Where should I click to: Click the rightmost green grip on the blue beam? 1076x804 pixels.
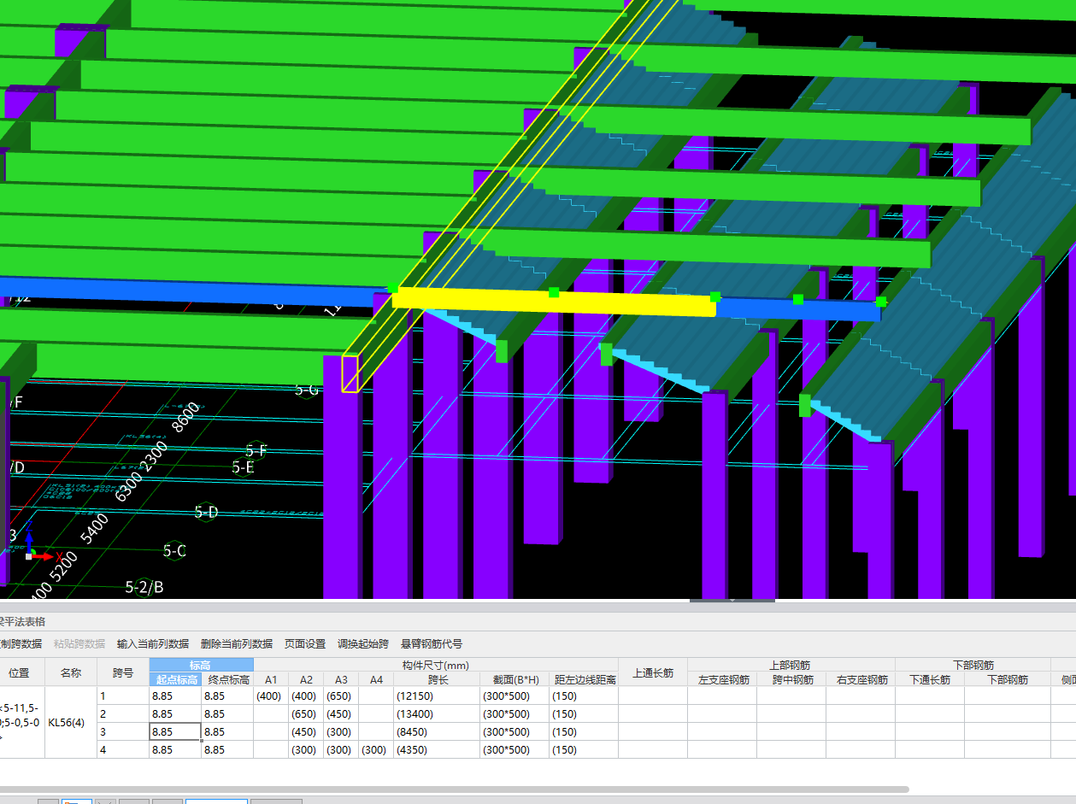881,302
